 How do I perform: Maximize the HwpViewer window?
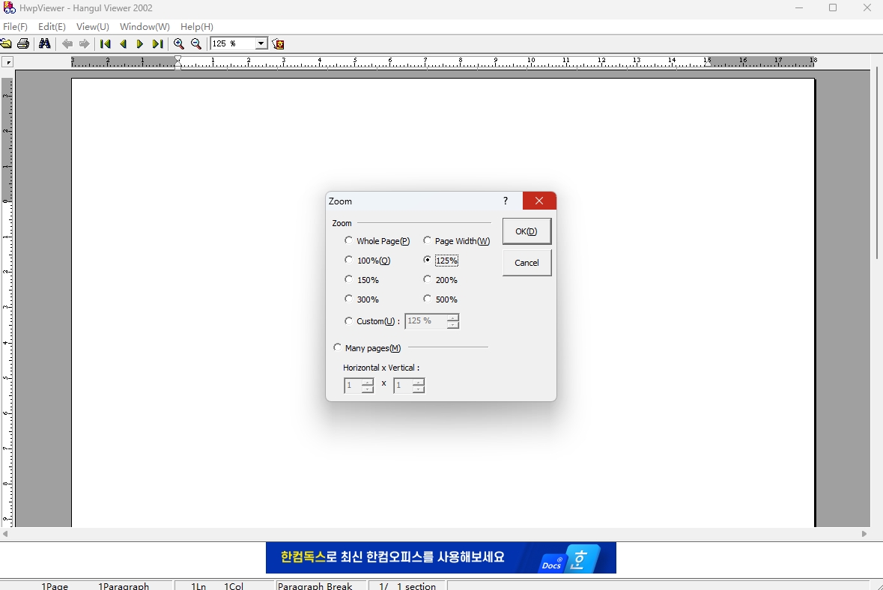click(x=833, y=8)
